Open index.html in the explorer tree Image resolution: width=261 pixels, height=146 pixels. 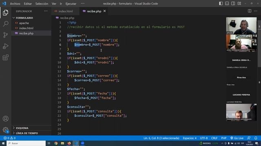click(x=31, y=28)
